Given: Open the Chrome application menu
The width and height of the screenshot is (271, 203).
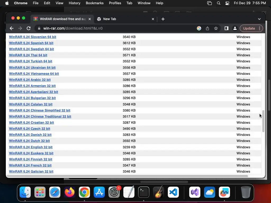Looking at the screenshot, I should [21, 3].
